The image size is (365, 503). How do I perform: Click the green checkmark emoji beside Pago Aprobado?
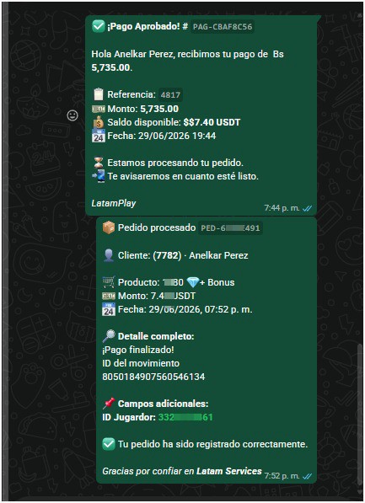click(x=99, y=26)
